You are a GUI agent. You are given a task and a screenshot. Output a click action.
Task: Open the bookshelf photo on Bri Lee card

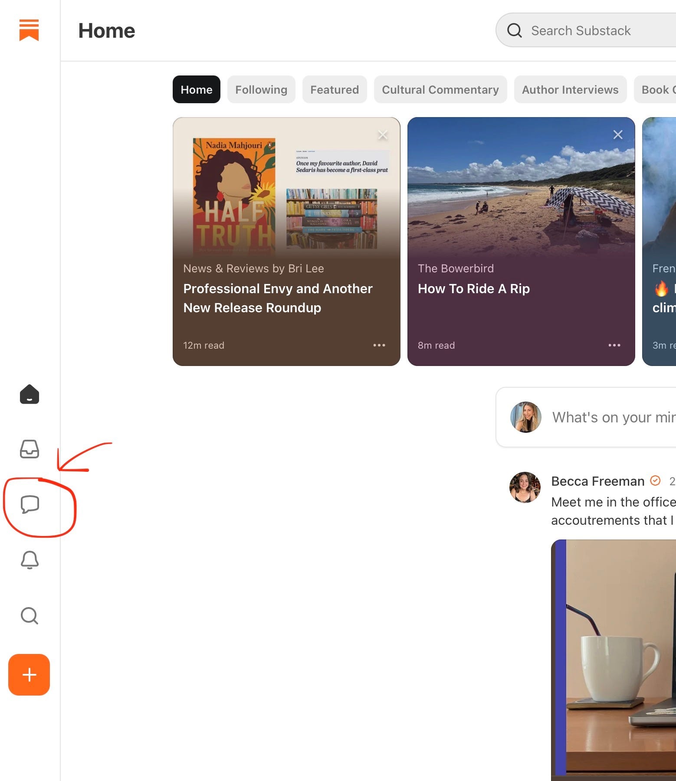[x=332, y=219]
